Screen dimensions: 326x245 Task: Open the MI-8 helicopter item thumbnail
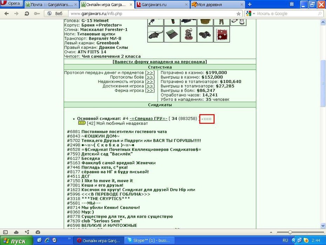pyautogui.click(x=155, y=34)
